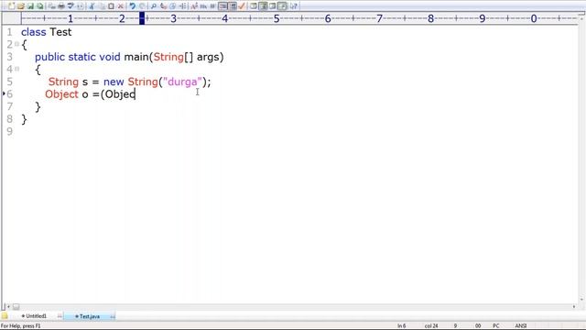The image size is (586, 330).
Task: Open Replace toolbar icon
Action: click(163, 6)
